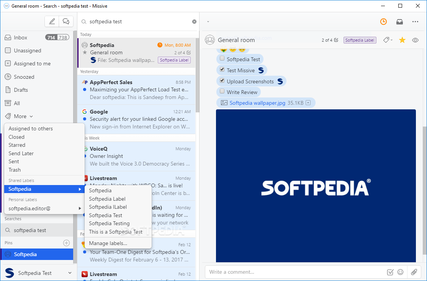Open saved search softpedia test in sidebar
This screenshot has width=427, height=281.
point(37,230)
